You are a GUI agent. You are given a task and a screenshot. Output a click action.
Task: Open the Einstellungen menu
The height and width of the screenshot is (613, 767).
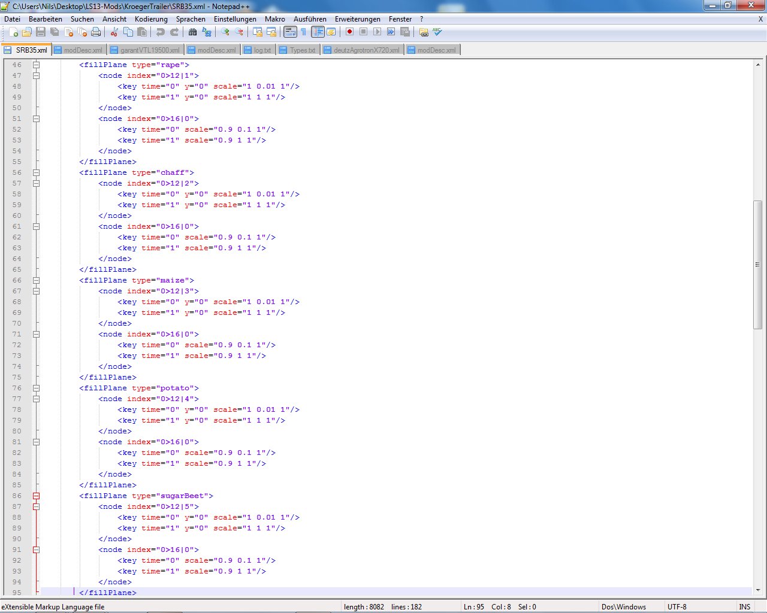(235, 19)
